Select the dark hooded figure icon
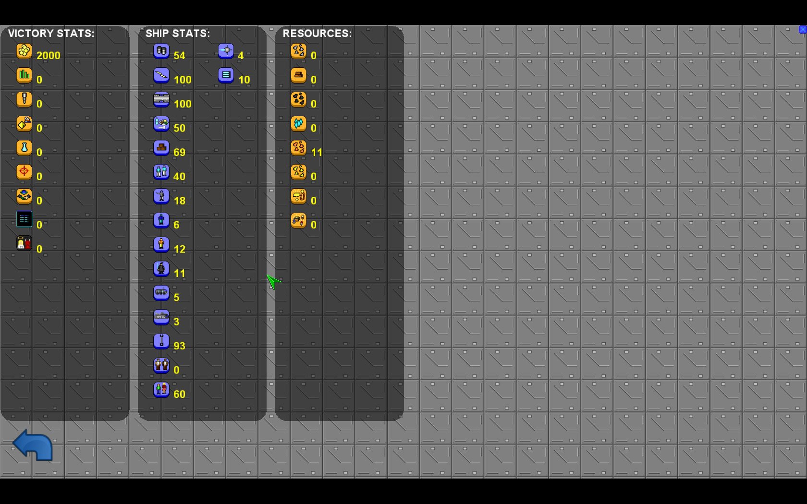 coord(161,268)
